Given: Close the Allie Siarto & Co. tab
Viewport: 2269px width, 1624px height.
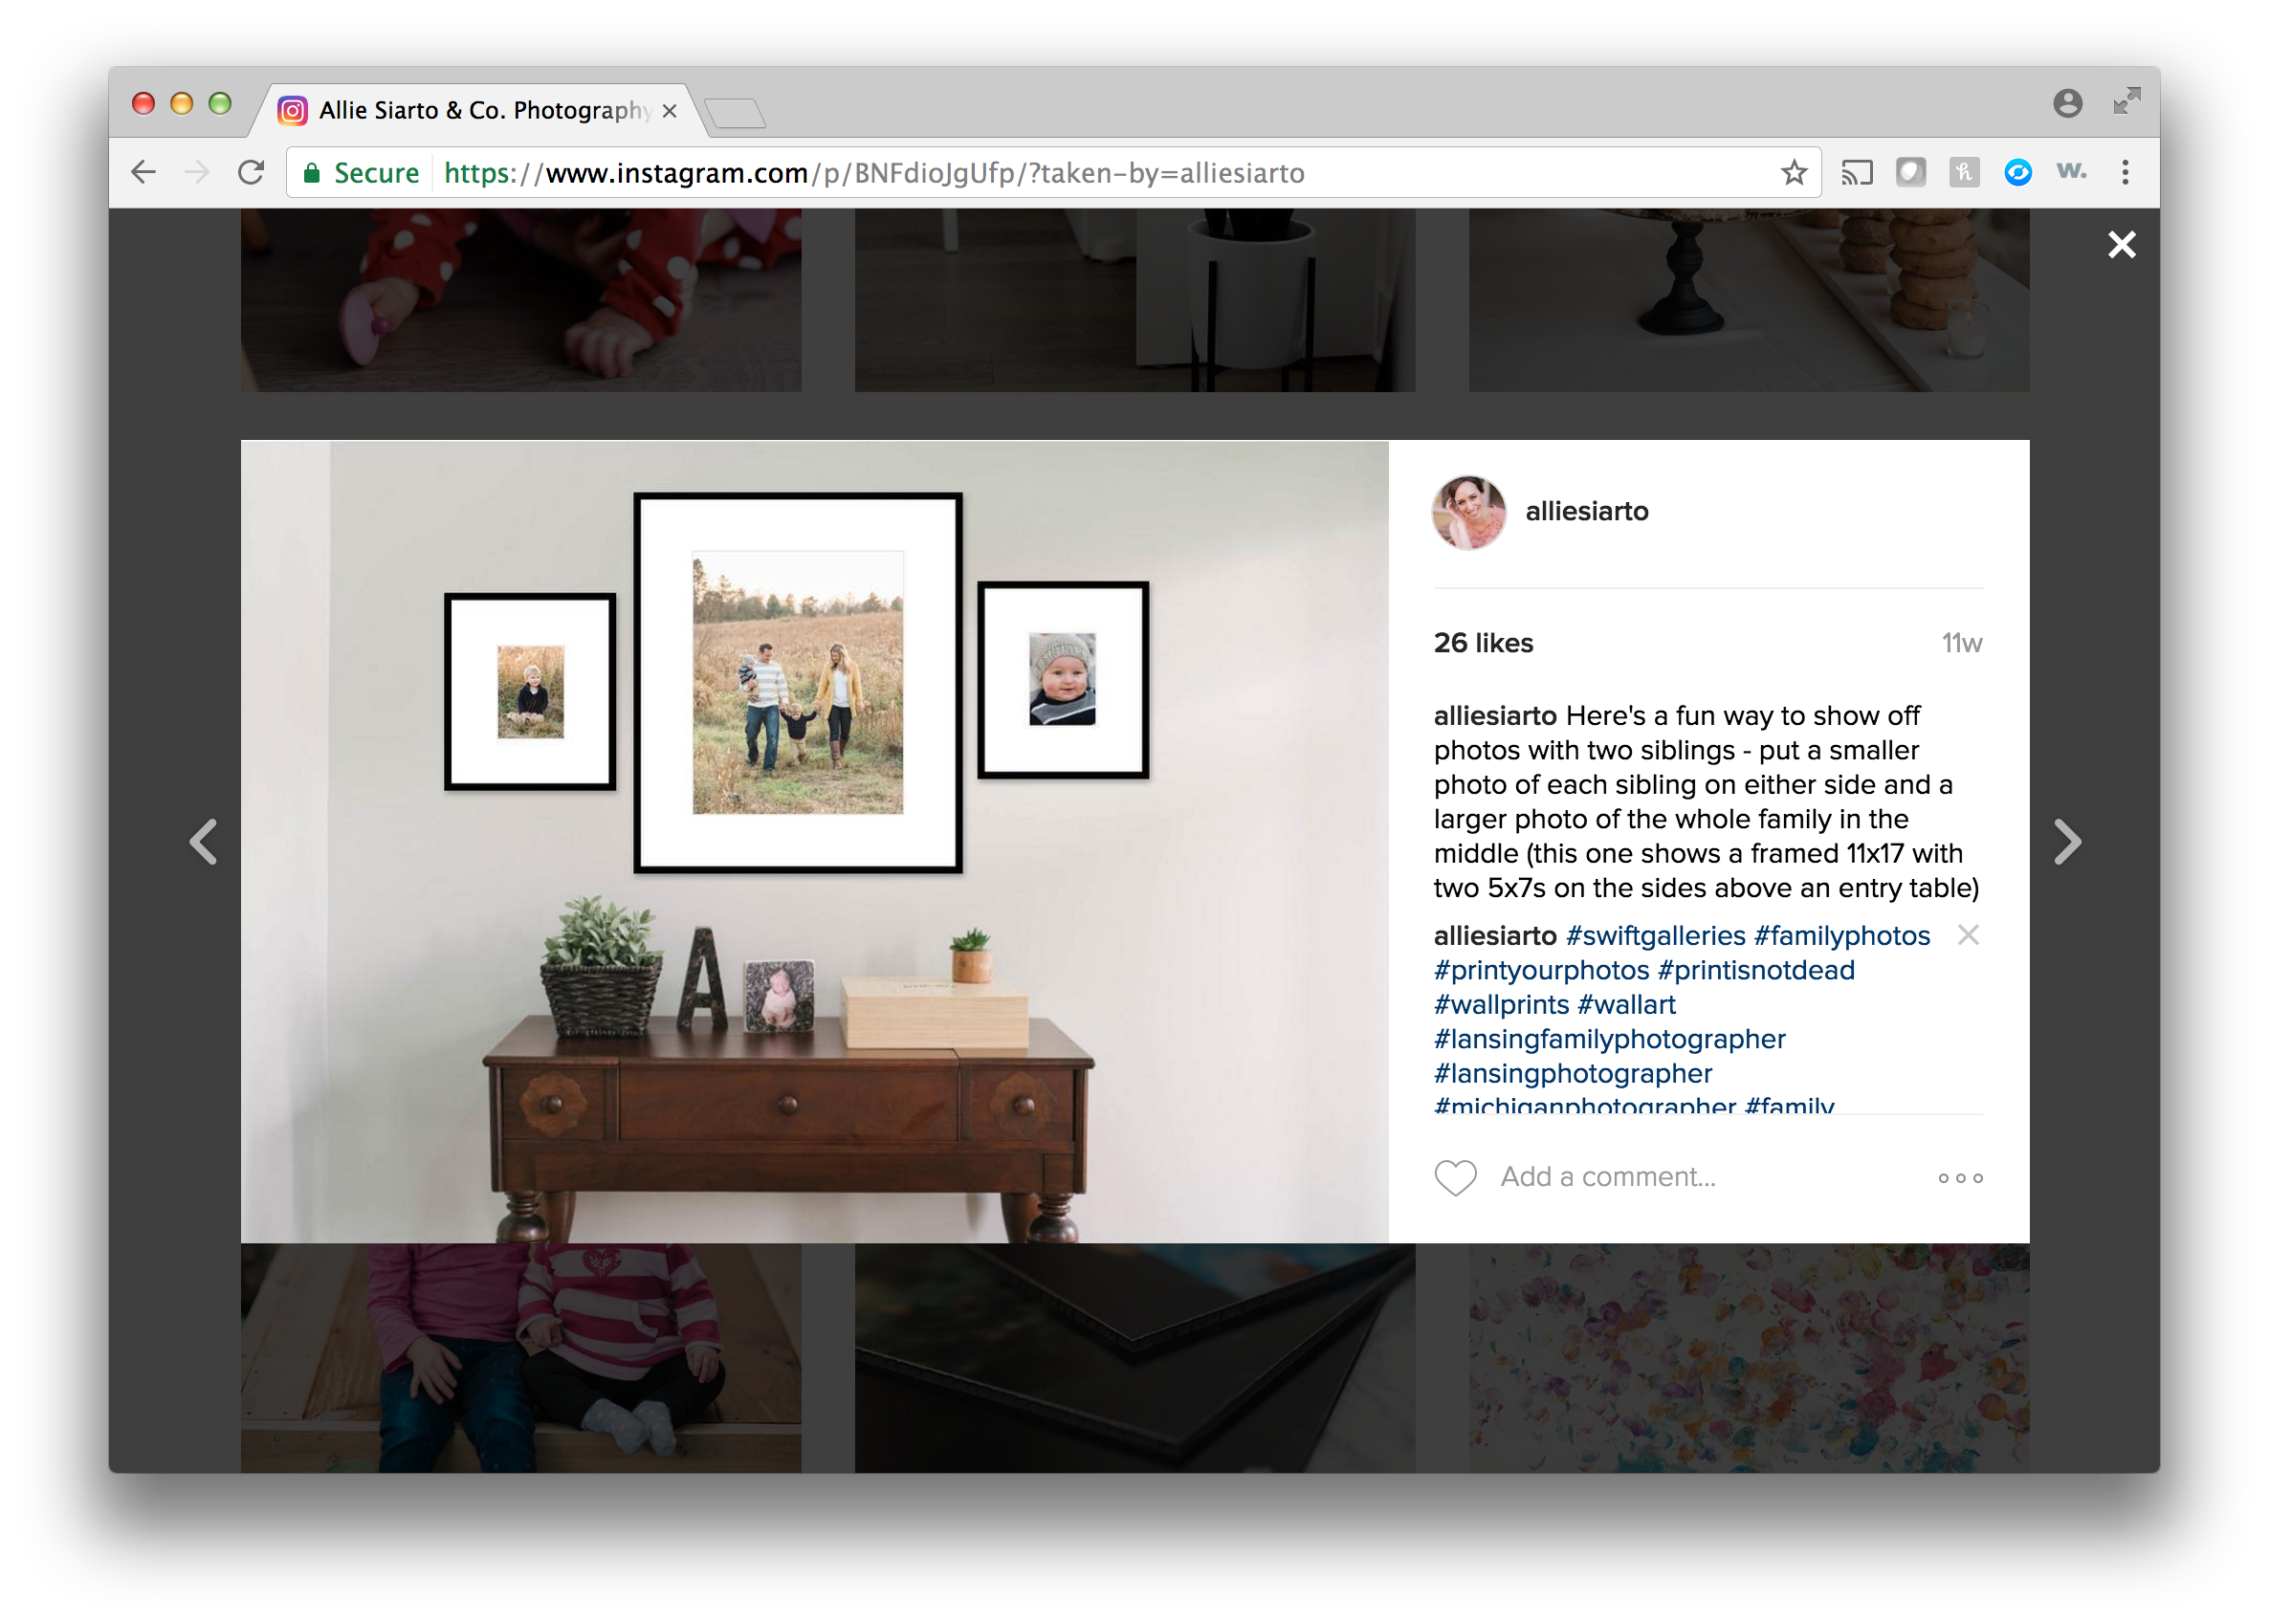Looking at the screenshot, I should [669, 111].
